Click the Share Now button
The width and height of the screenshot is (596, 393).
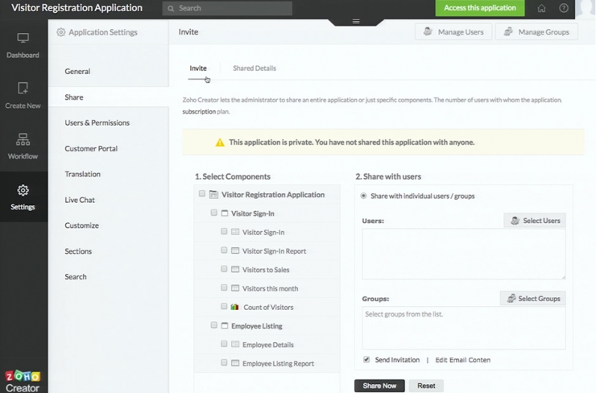[379, 386]
